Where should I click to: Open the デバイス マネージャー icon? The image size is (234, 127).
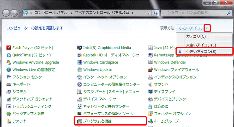tap(80, 99)
